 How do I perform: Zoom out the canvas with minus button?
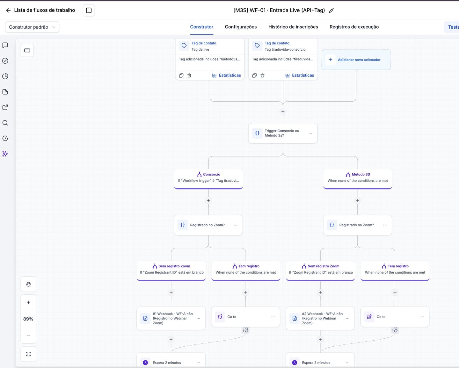coord(28,336)
